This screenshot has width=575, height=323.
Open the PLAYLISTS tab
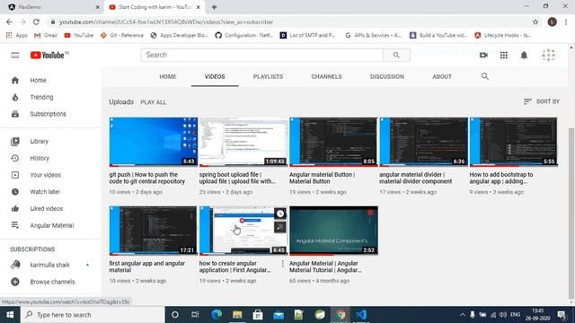[x=268, y=76]
